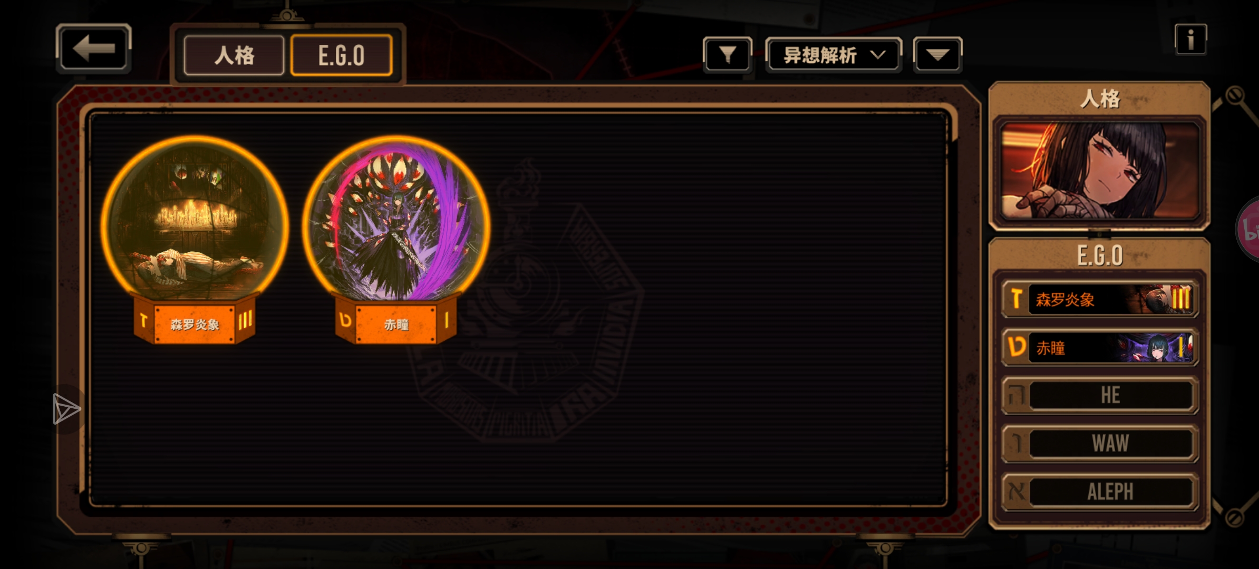This screenshot has height=569, width=1259.
Task: Open the filter funnel icon
Action: pos(728,55)
